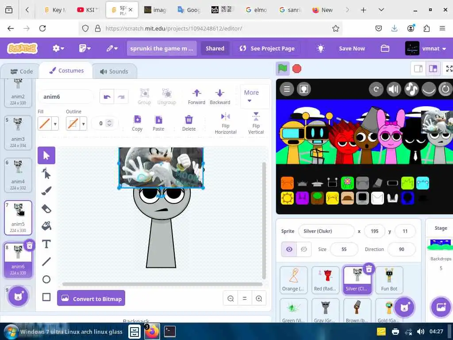453x340 pixels.
Task: Paste the copied object
Action: (x=158, y=123)
